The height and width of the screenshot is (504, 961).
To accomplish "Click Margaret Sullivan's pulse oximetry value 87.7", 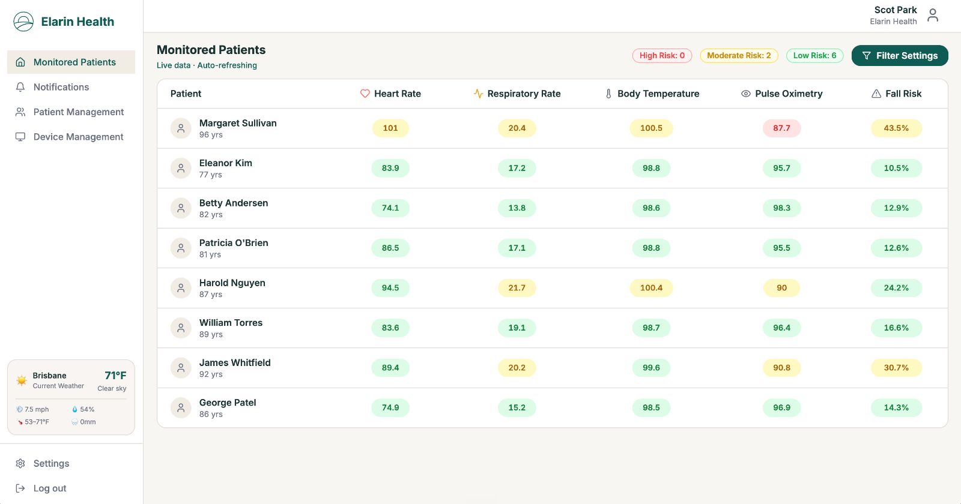I will tap(781, 128).
